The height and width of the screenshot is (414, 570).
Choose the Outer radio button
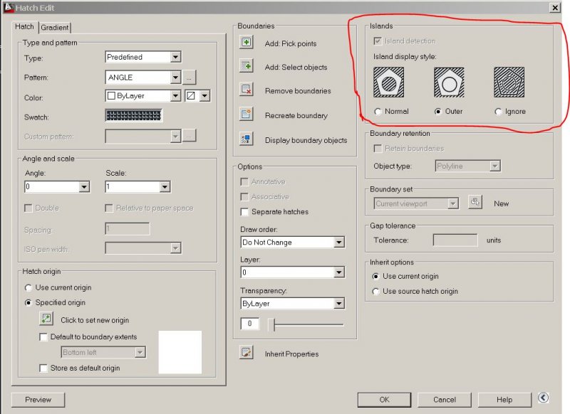tap(438, 112)
